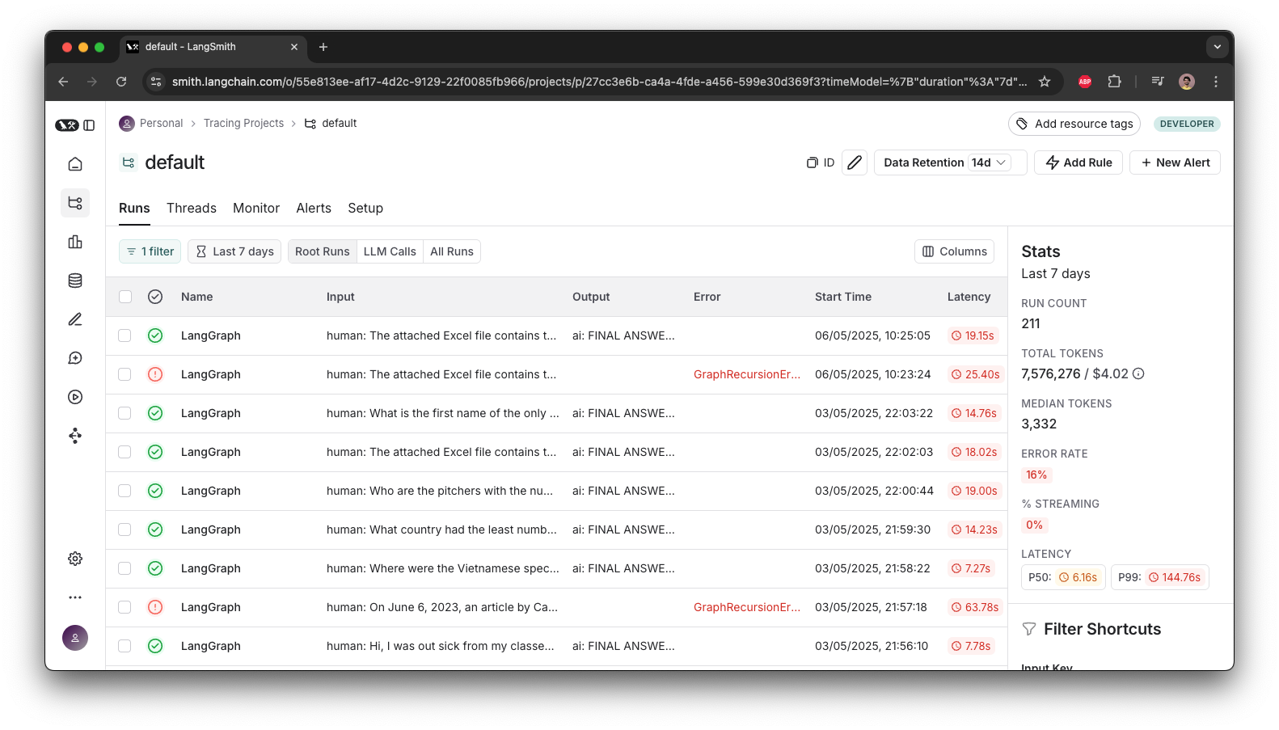Copy the project ID
The image size is (1279, 730).
coord(821,162)
